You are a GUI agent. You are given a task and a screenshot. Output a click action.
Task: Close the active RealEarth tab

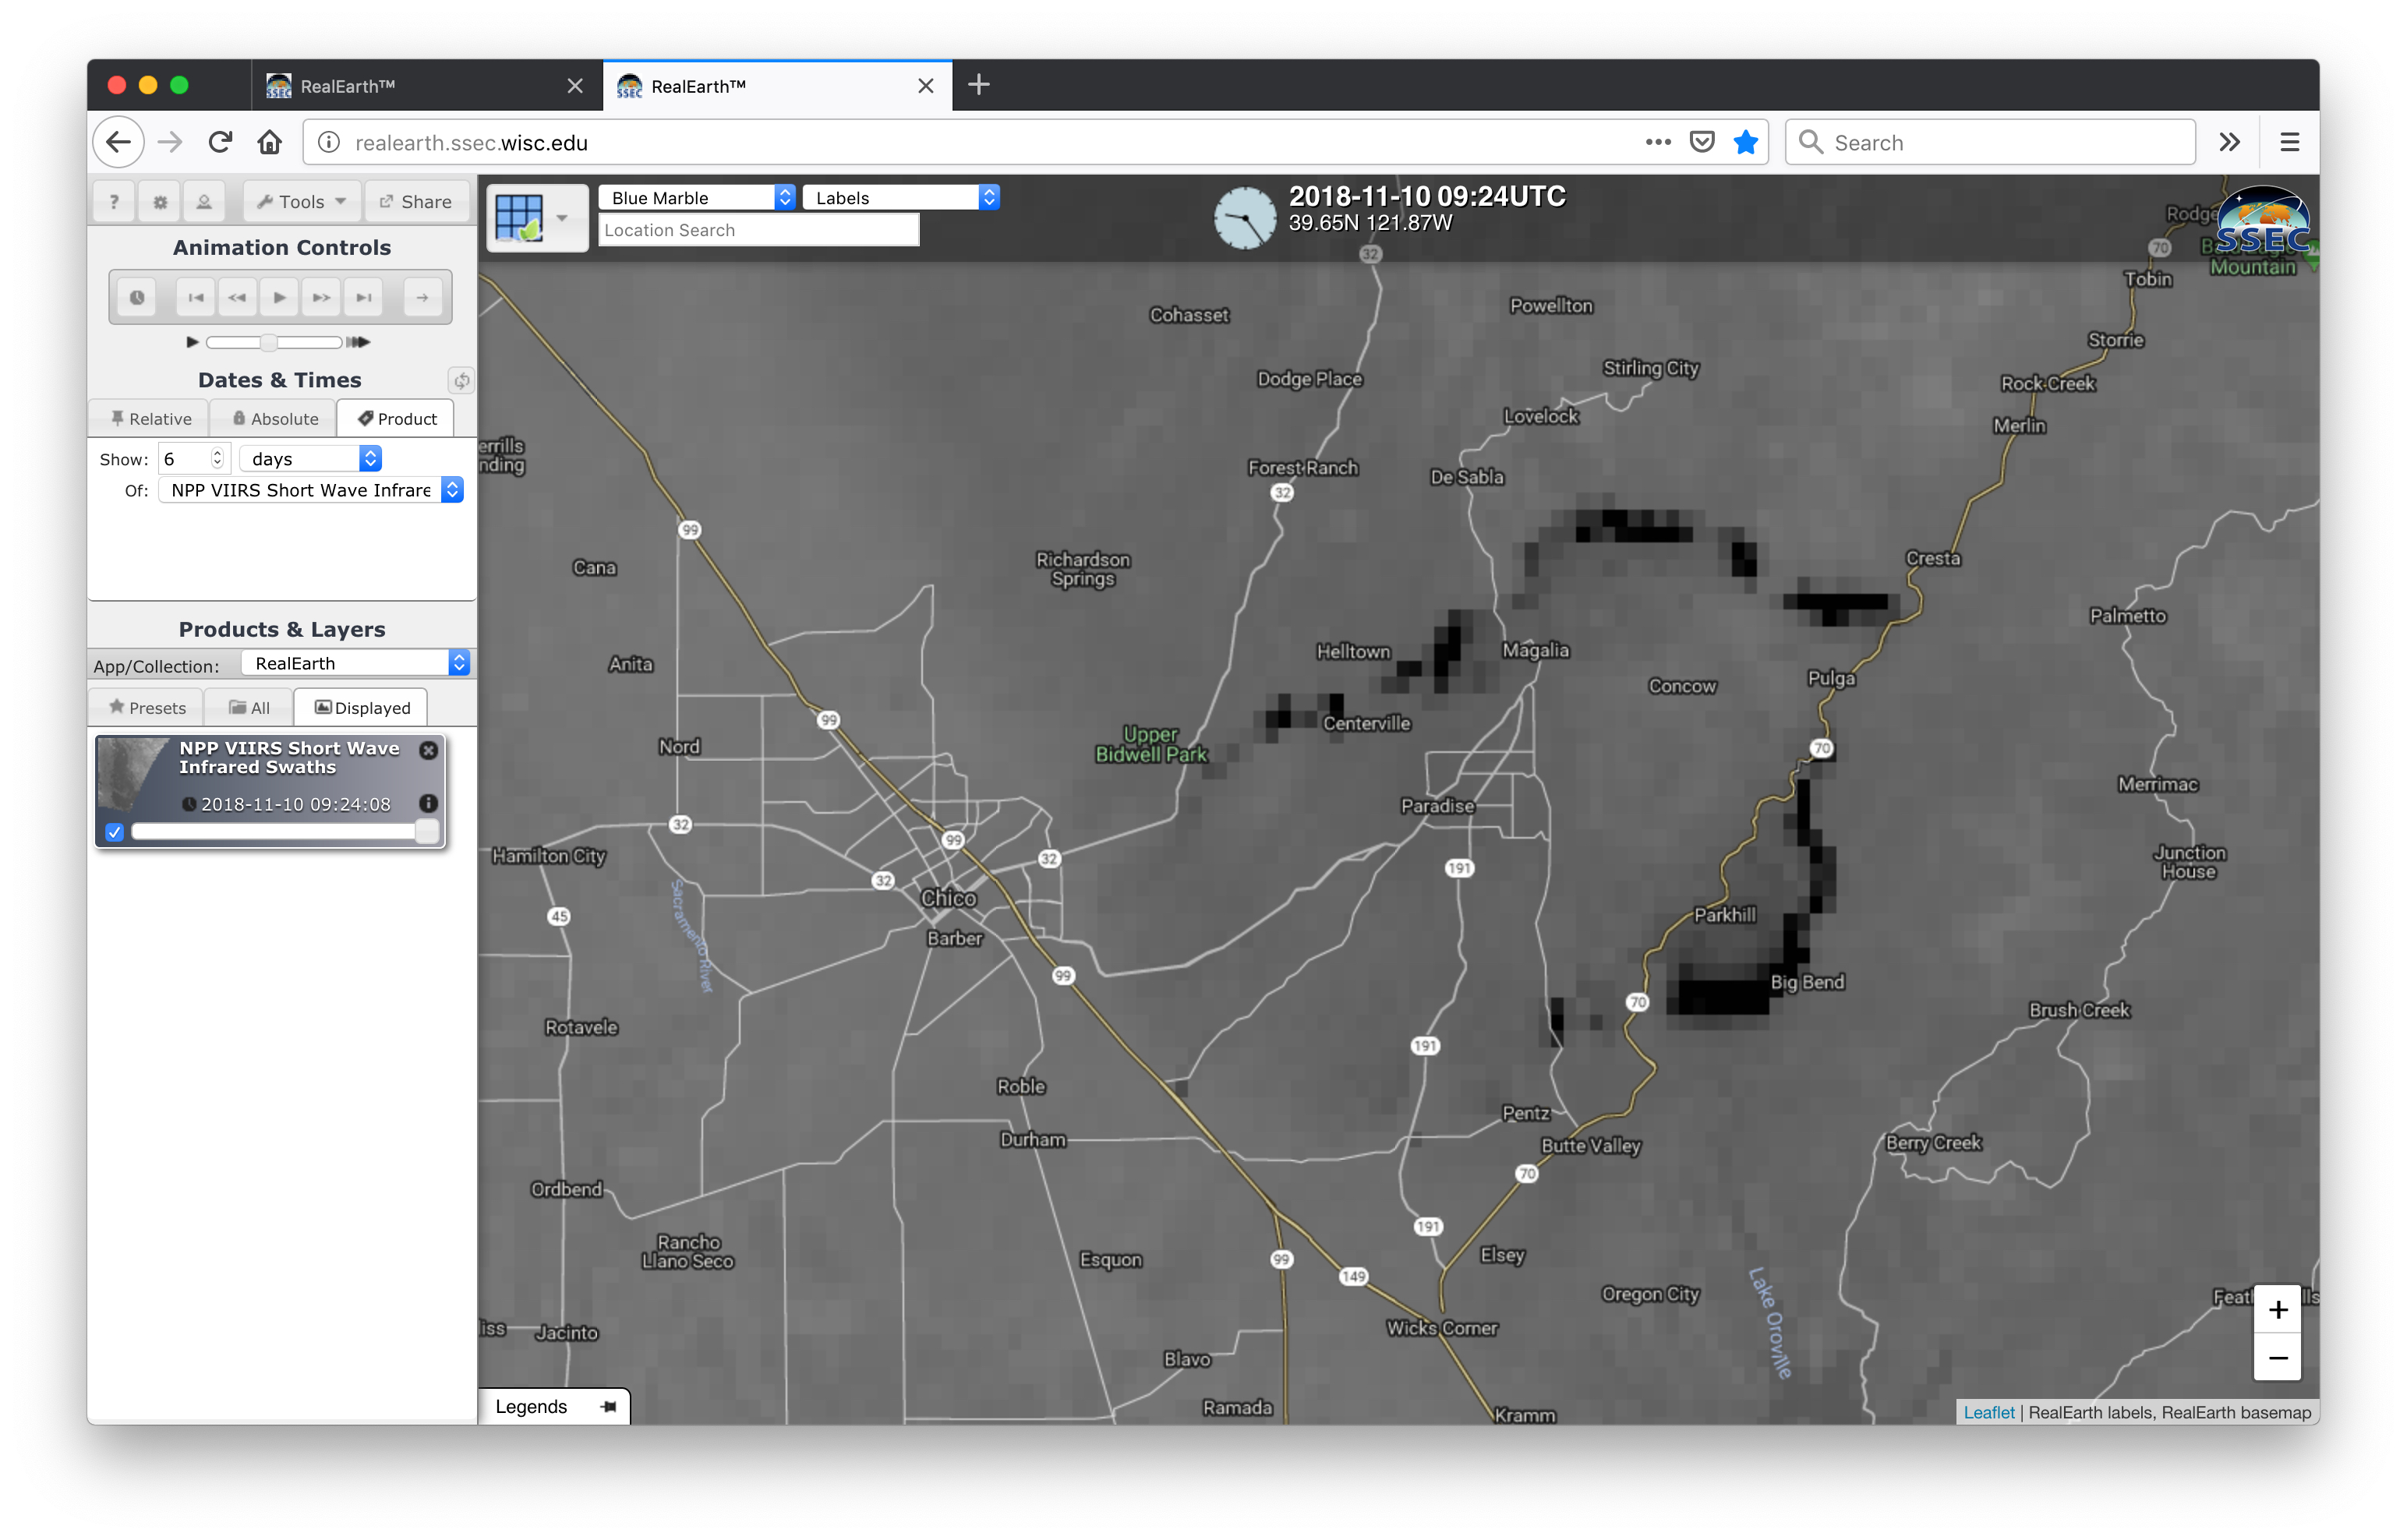pyautogui.click(x=926, y=86)
